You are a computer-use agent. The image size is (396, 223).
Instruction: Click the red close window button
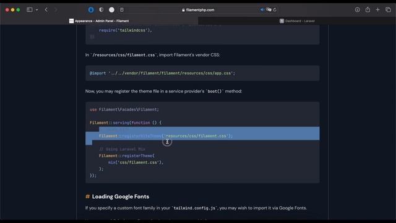pyautogui.click(x=7, y=10)
